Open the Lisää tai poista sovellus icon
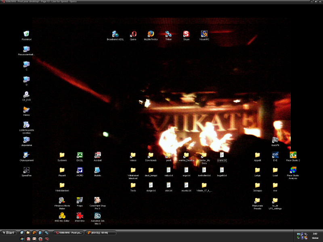323x242 pixels. click(26, 127)
